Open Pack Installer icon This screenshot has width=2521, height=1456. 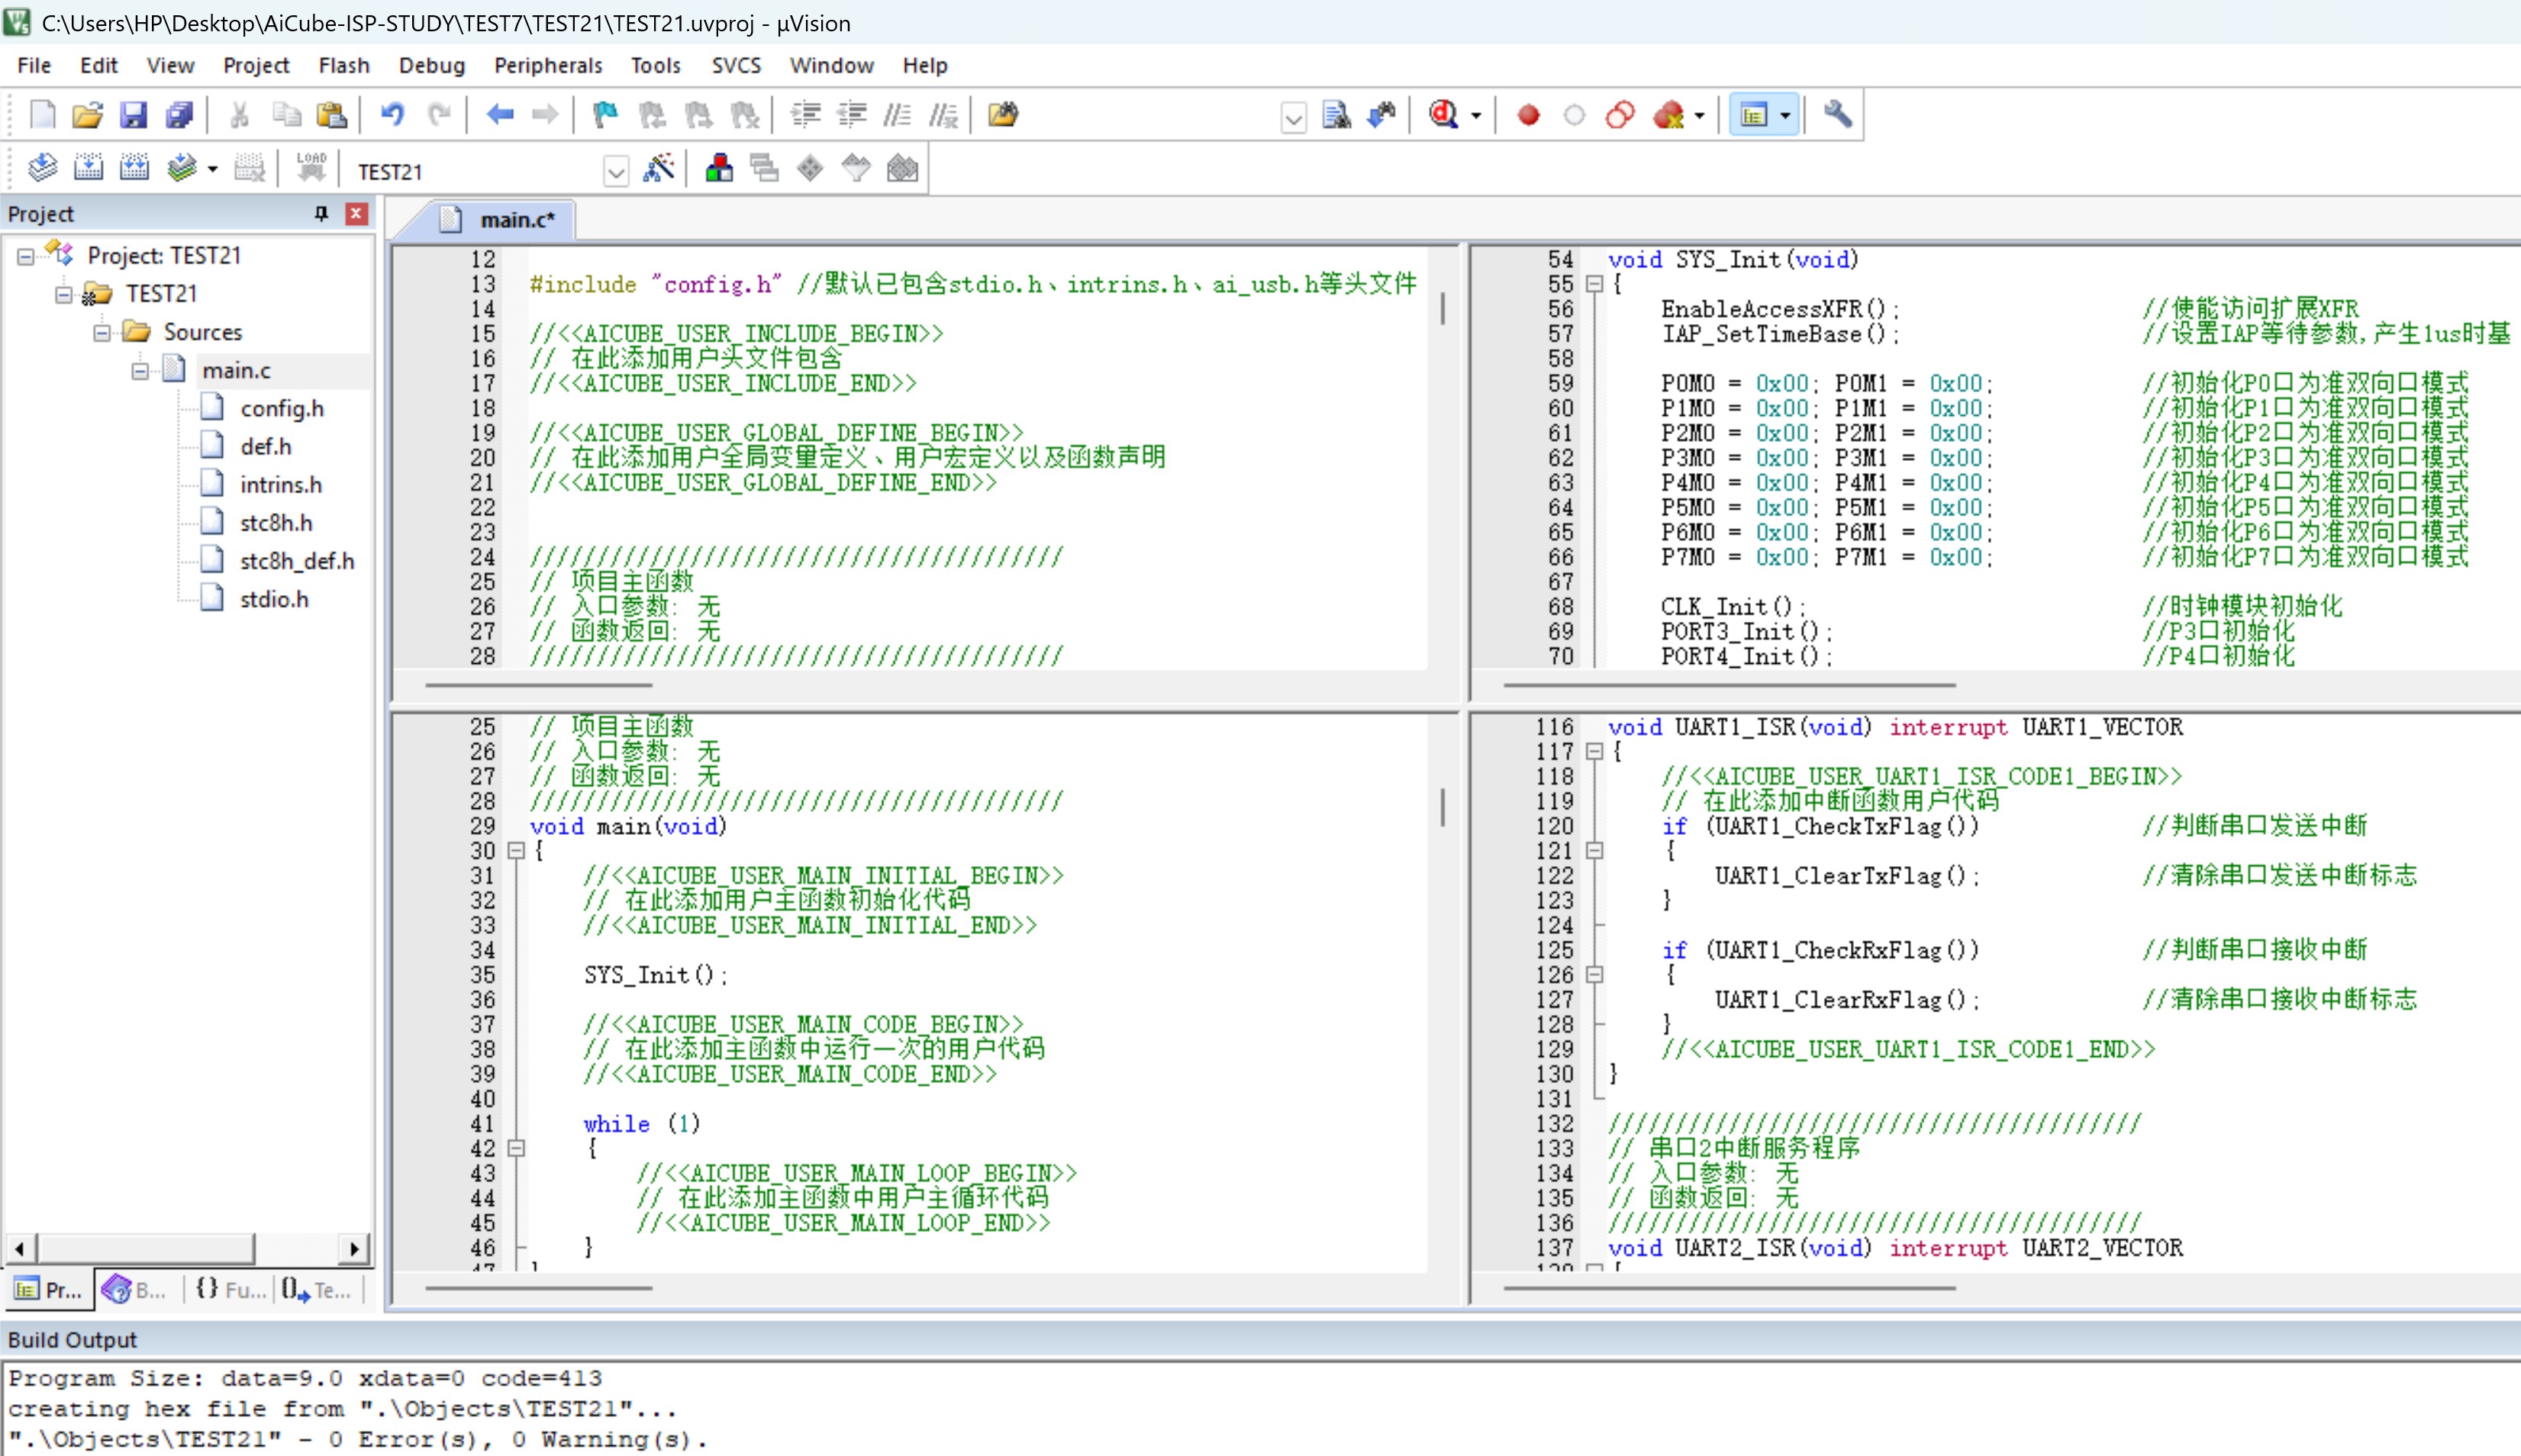point(902,169)
